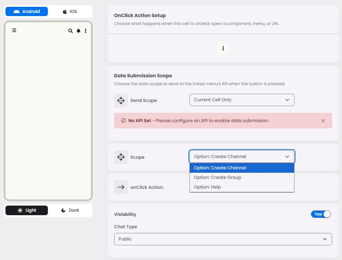The image size is (342, 260).
Task: Switch preview to Dark theme
Action: [x=70, y=210]
